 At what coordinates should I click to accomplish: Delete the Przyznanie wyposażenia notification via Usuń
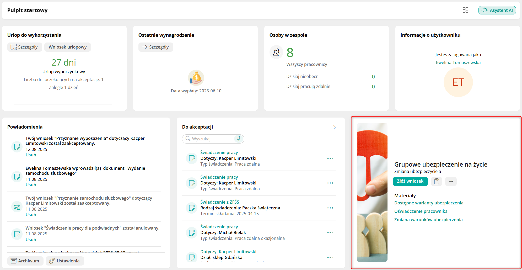point(31,155)
